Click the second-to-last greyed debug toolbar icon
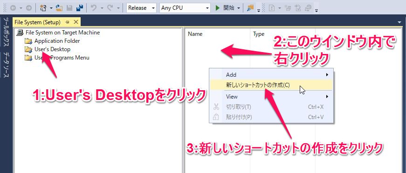 click(298, 8)
